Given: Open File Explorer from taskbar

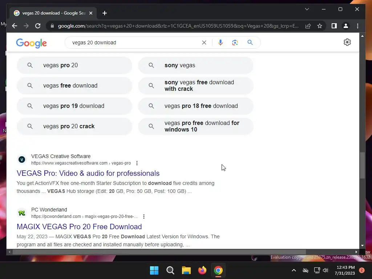Looking at the screenshot, I should point(186,270).
